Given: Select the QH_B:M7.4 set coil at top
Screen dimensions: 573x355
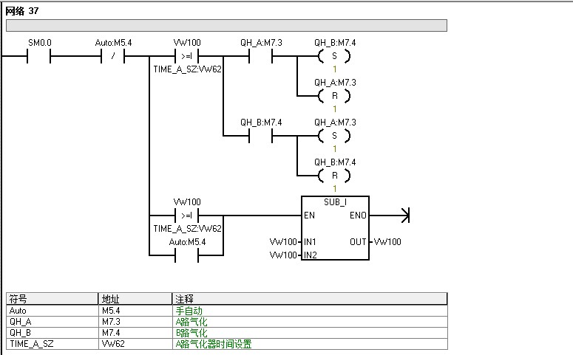Looking at the screenshot, I should (334, 56).
